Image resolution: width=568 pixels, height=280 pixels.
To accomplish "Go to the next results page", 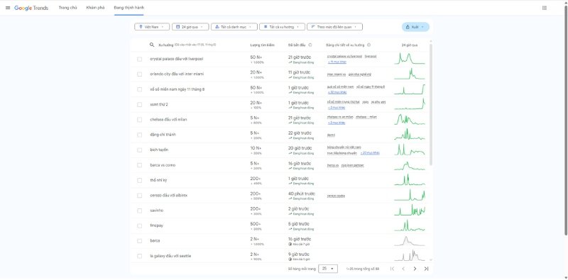I will click(x=415, y=269).
